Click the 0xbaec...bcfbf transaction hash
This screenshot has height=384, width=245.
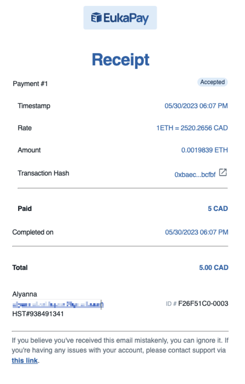195,175
